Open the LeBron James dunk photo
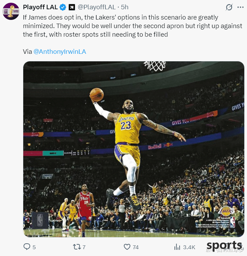247x256 pixels. [133, 149]
